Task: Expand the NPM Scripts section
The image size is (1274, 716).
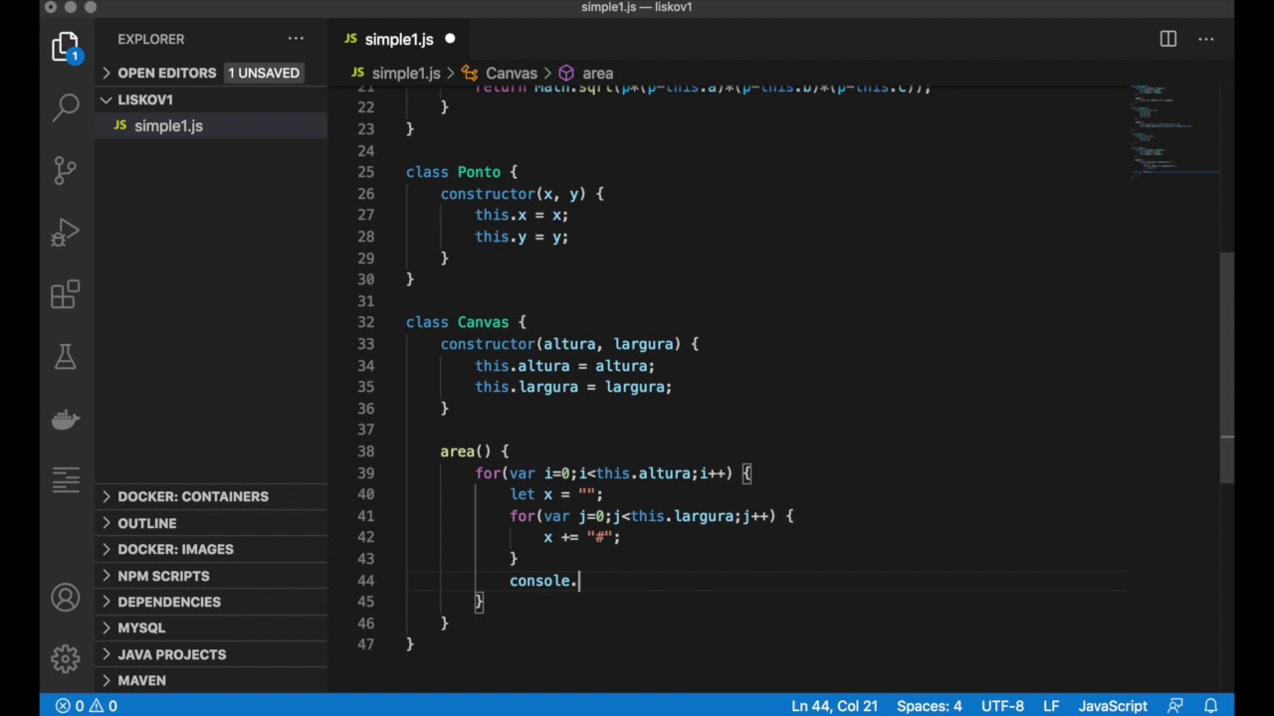Action: [x=163, y=576]
